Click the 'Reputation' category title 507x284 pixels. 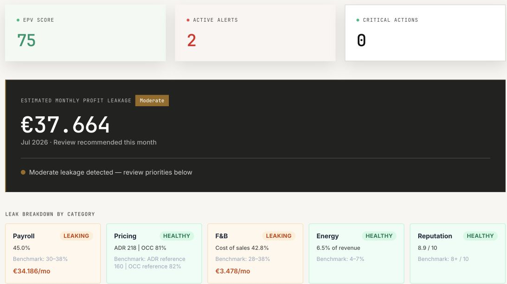pyautogui.click(x=435, y=236)
